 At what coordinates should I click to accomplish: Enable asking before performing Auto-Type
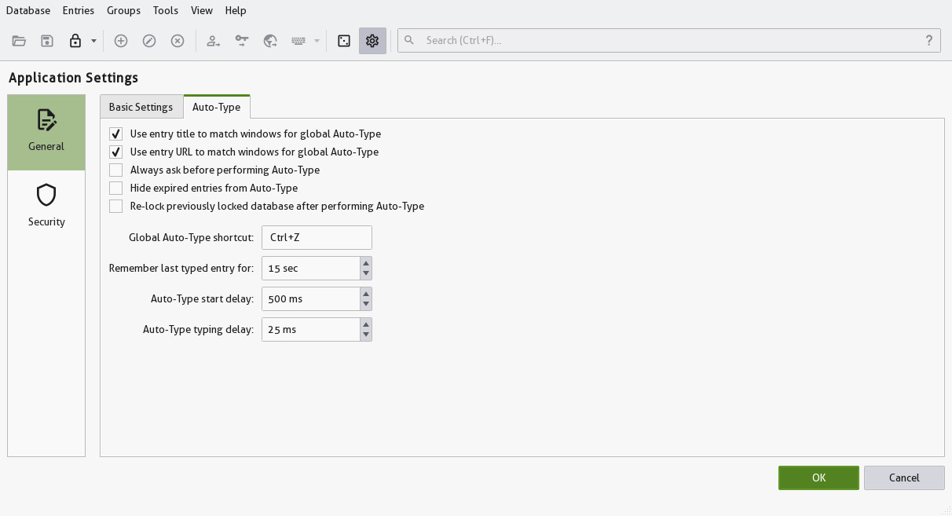point(115,170)
